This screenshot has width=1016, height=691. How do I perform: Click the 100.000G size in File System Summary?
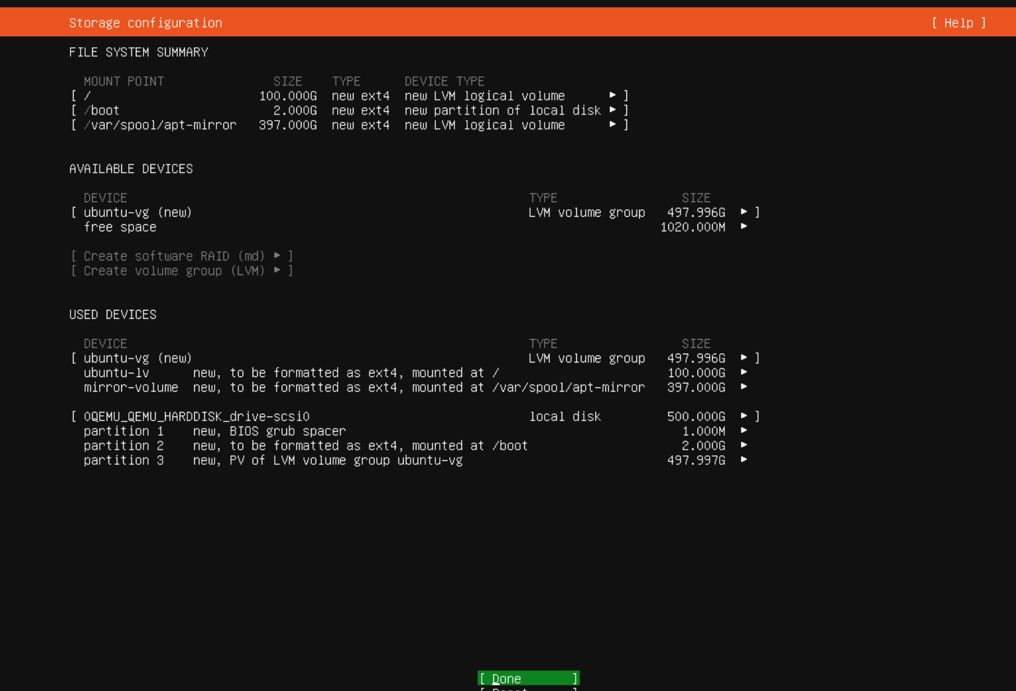click(x=288, y=96)
